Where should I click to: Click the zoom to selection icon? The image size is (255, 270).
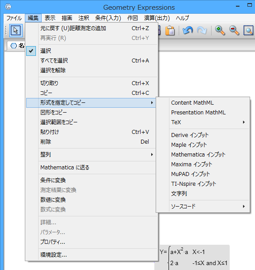pos(248,31)
